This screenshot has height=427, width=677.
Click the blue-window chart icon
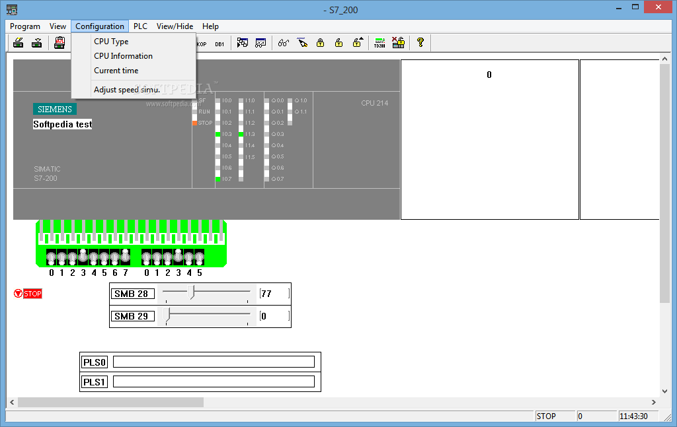(x=260, y=43)
